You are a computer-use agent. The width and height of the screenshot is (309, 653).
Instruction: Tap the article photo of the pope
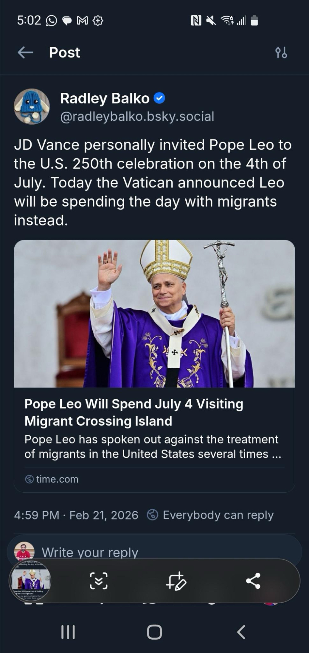click(x=154, y=313)
